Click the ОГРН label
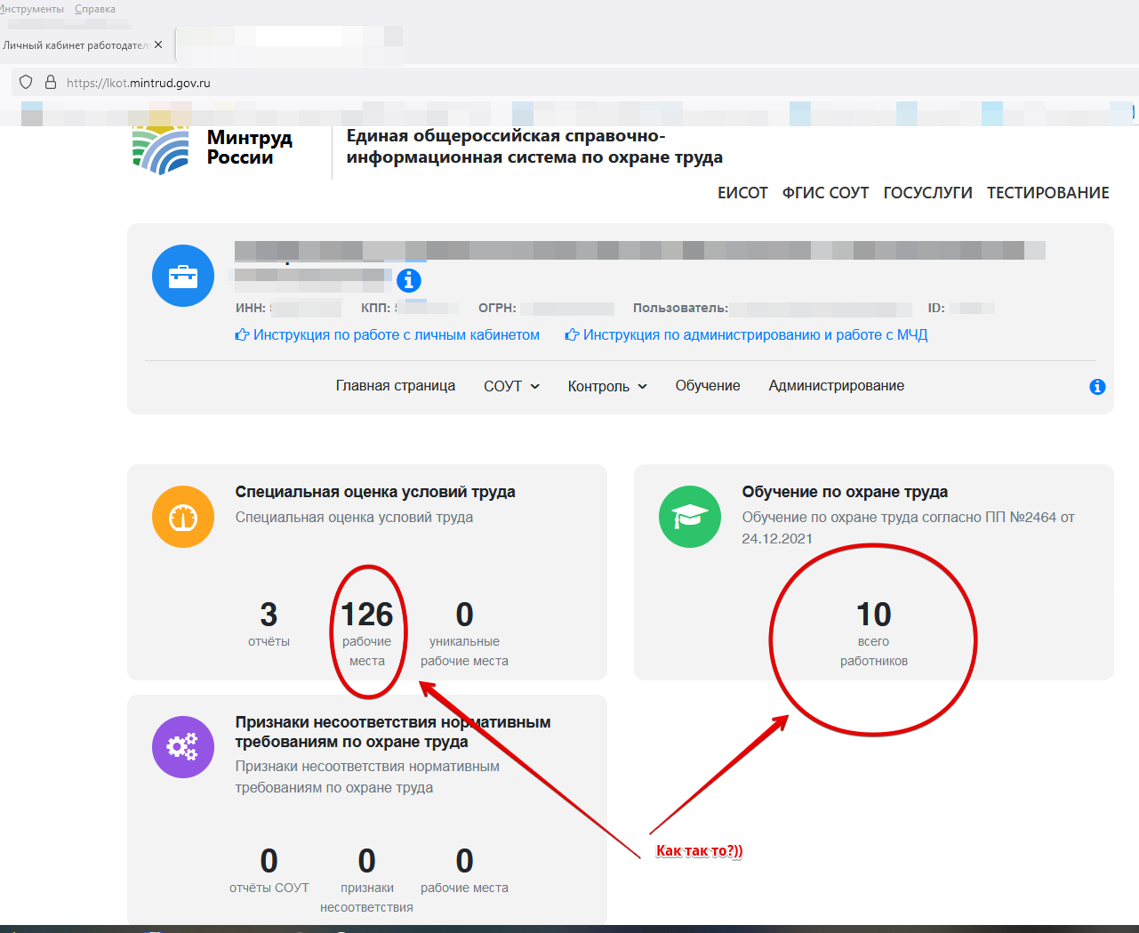The image size is (1139, 933). pyautogui.click(x=497, y=308)
